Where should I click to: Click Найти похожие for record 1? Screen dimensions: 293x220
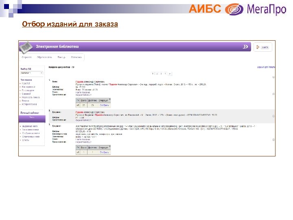pyautogui.click(x=83, y=92)
